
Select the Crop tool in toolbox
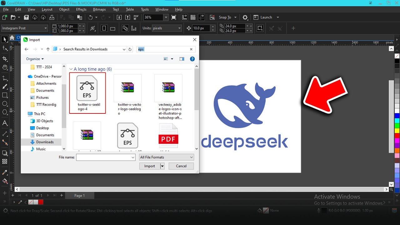pos(5,59)
